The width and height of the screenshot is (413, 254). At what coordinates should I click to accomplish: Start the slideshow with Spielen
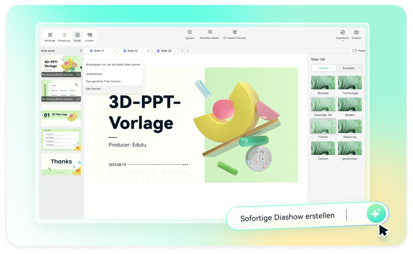click(189, 34)
